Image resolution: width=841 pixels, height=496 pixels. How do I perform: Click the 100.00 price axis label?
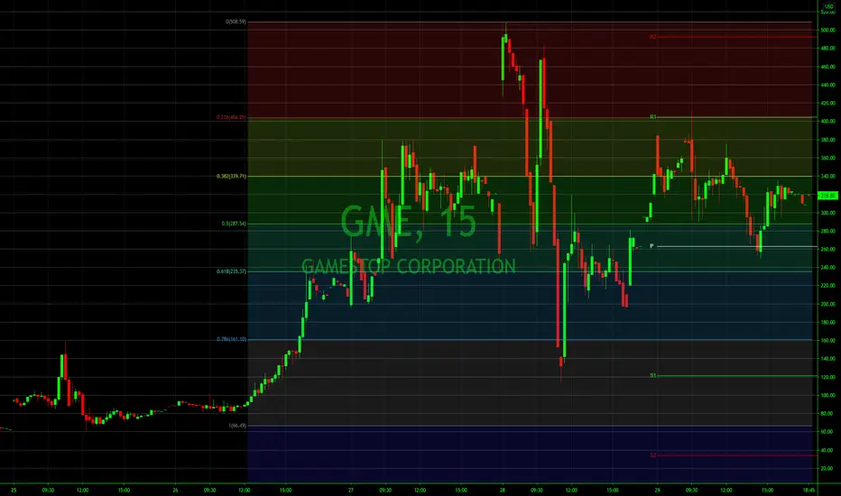(827, 396)
